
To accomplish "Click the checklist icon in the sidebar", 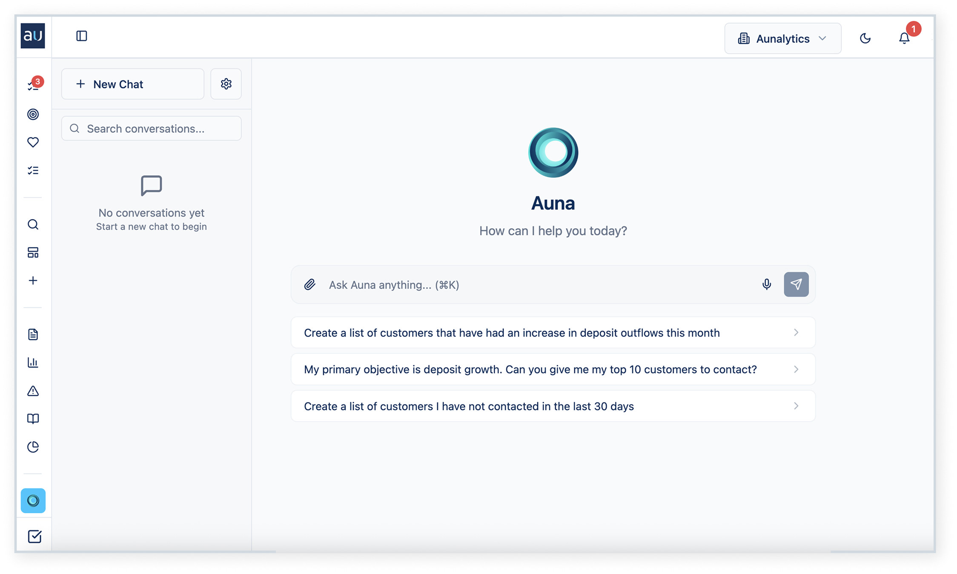I will 33,170.
